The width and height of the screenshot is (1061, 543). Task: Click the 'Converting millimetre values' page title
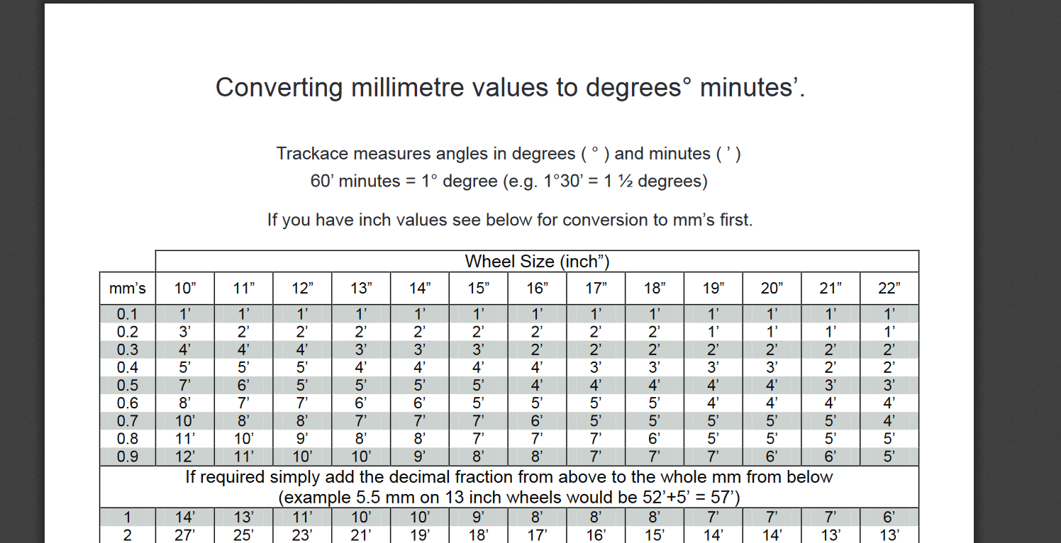(511, 88)
